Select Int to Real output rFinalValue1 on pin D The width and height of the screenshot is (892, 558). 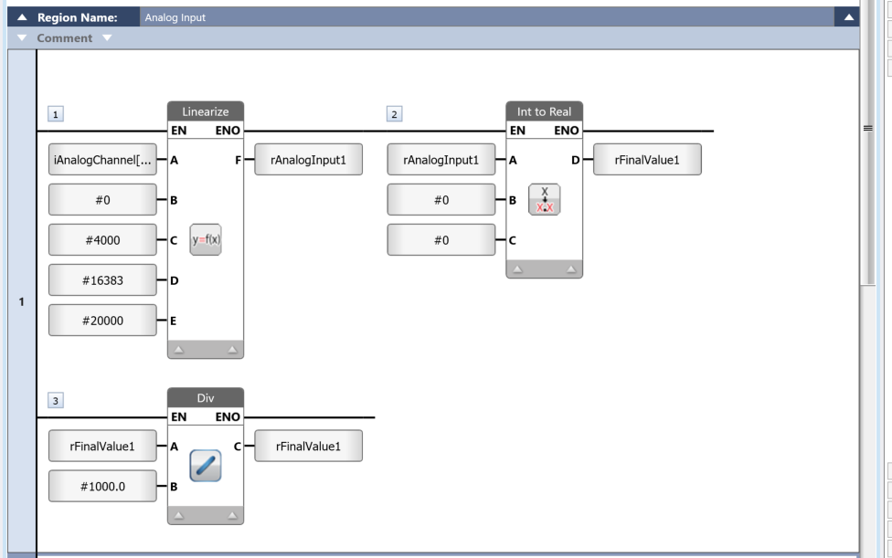tap(647, 160)
